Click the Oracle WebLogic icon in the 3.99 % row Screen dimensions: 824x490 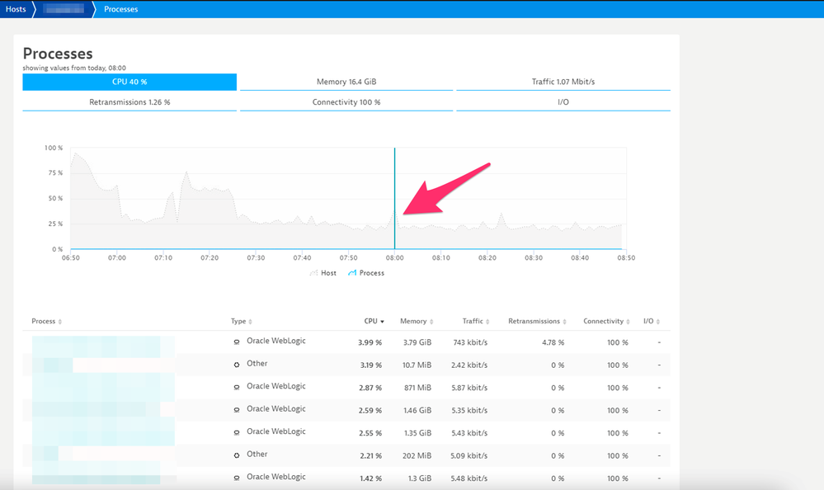point(237,342)
